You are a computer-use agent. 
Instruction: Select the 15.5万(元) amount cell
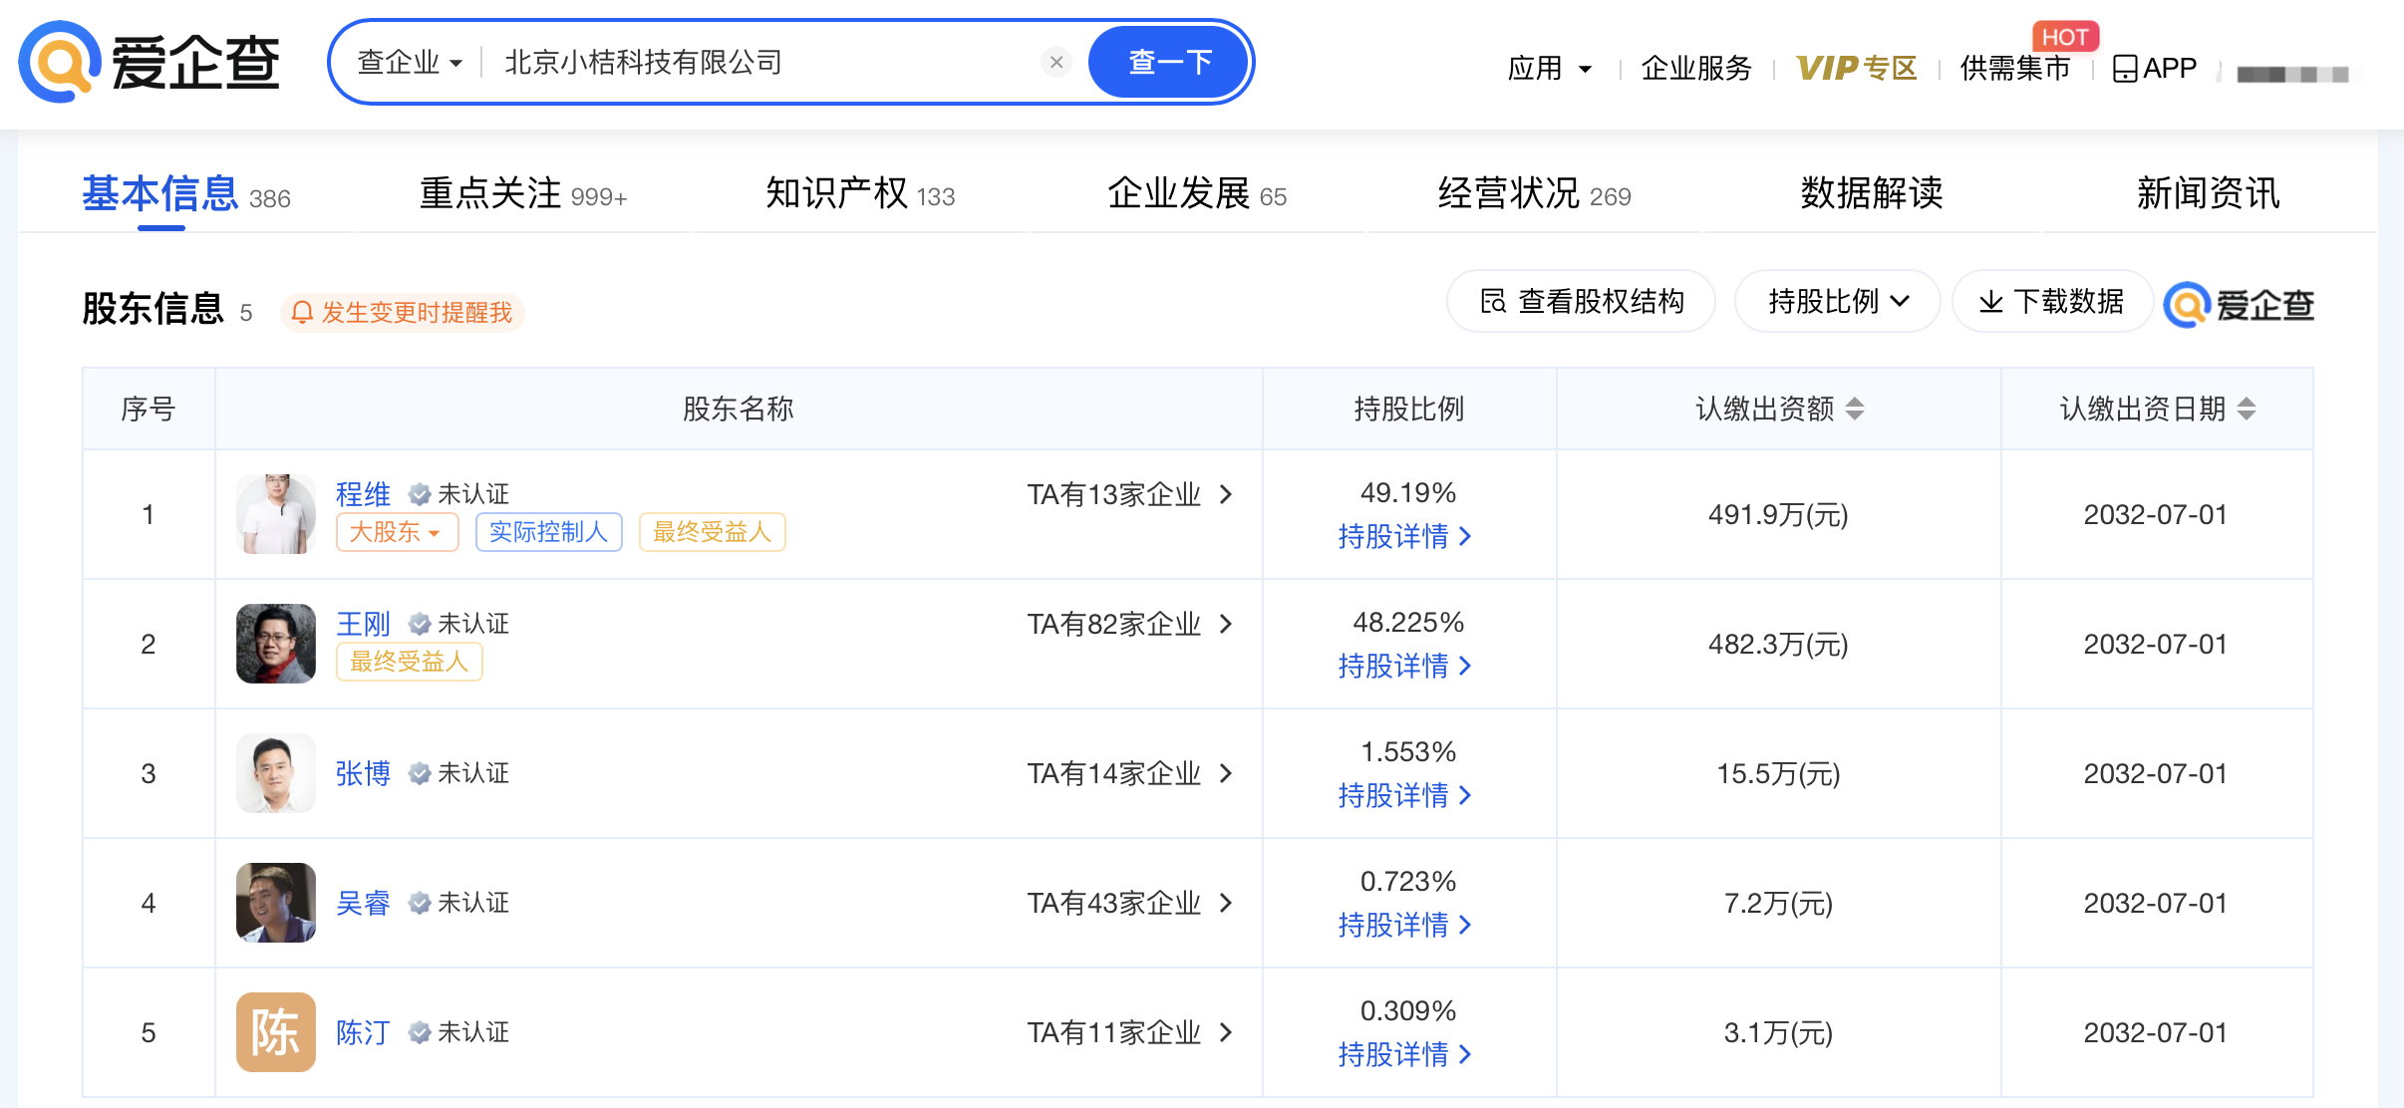click(1778, 773)
